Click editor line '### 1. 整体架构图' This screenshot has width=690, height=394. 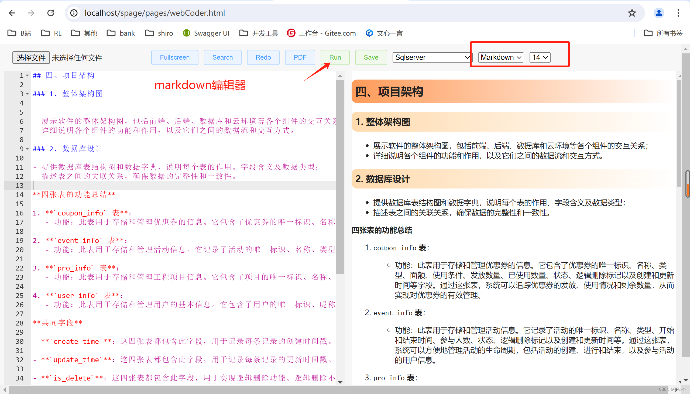tap(68, 94)
